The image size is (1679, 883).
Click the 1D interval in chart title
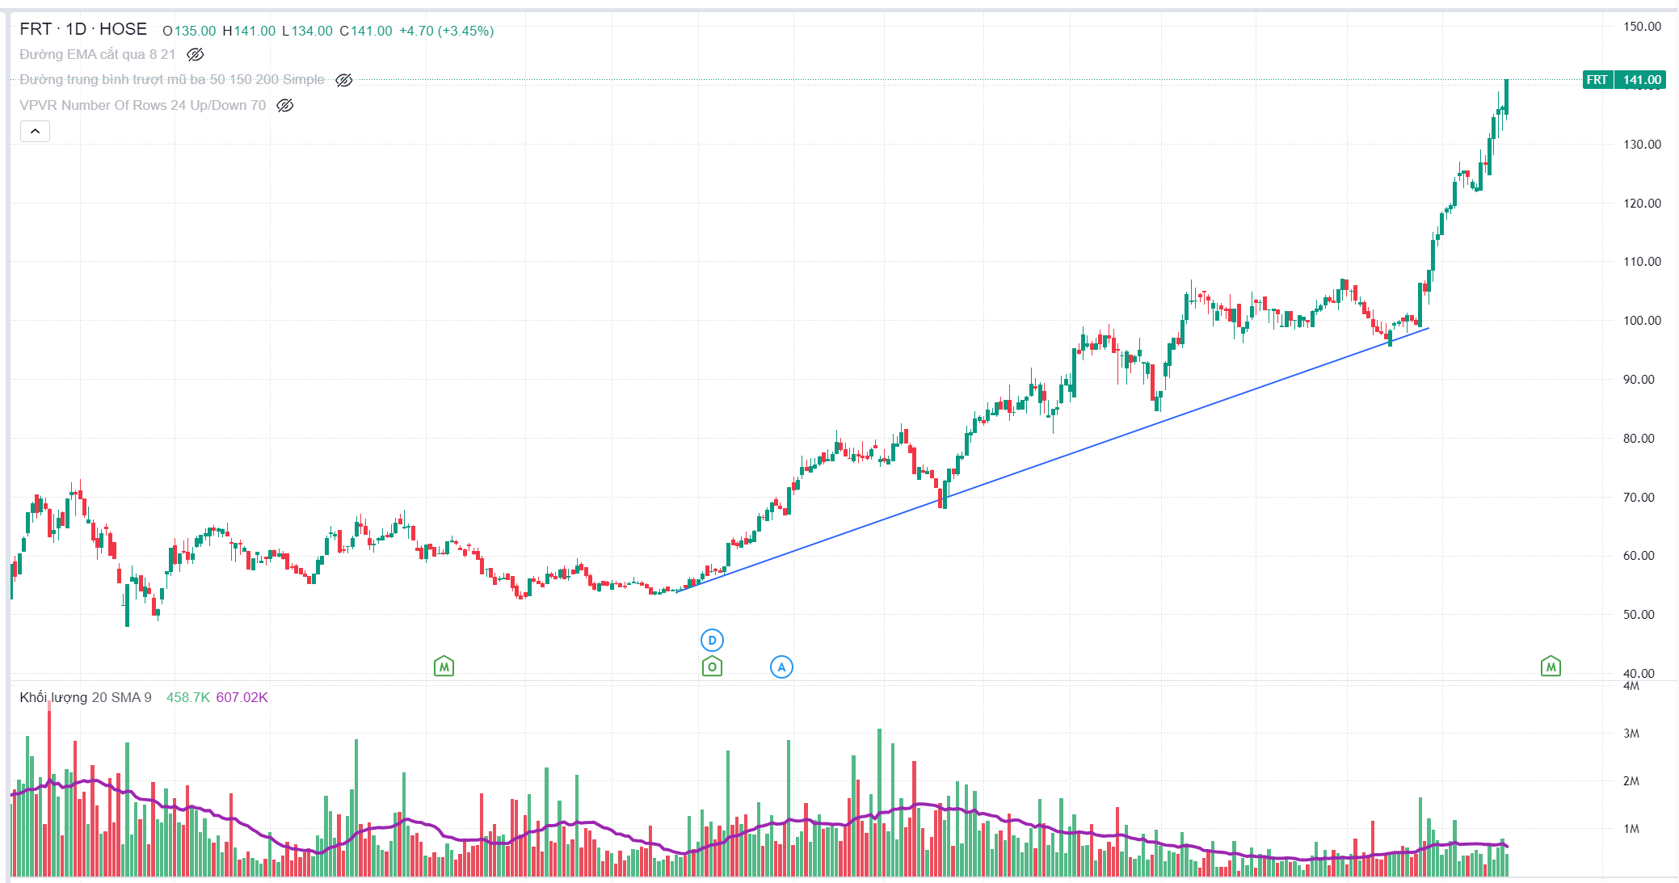[76, 30]
